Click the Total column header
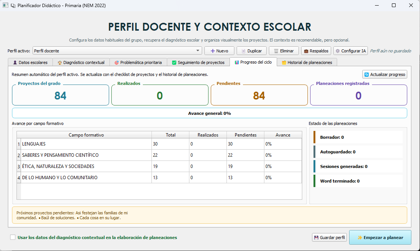 (171, 135)
